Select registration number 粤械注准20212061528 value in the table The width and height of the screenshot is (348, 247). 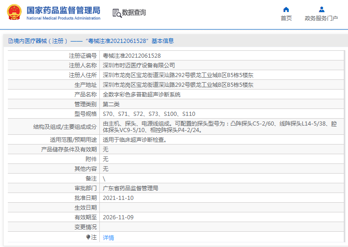(132, 56)
